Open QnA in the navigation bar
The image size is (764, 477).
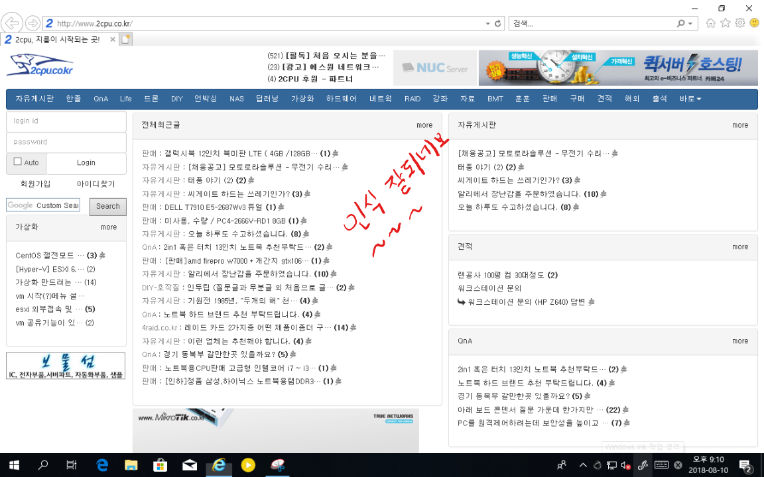(101, 99)
